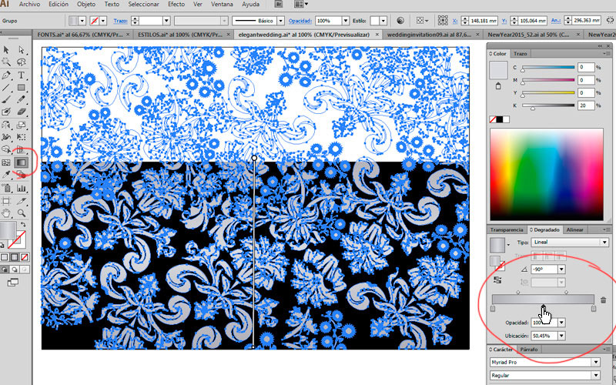This screenshot has width=616, height=385.
Task: Open recolor artwork wheel in control bar
Action: pyautogui.click(x=400, y=21)
